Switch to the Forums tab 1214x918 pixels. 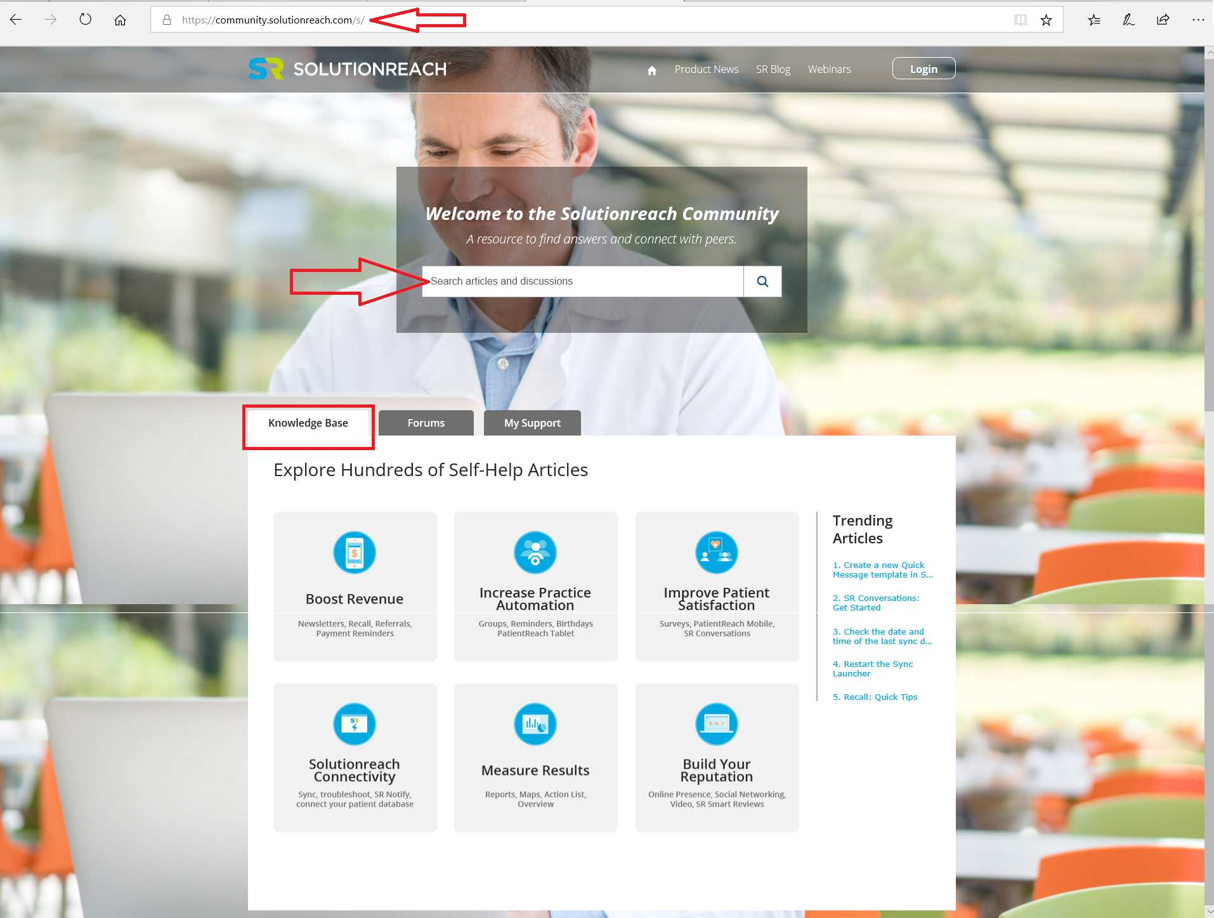(x=426, y=423)
